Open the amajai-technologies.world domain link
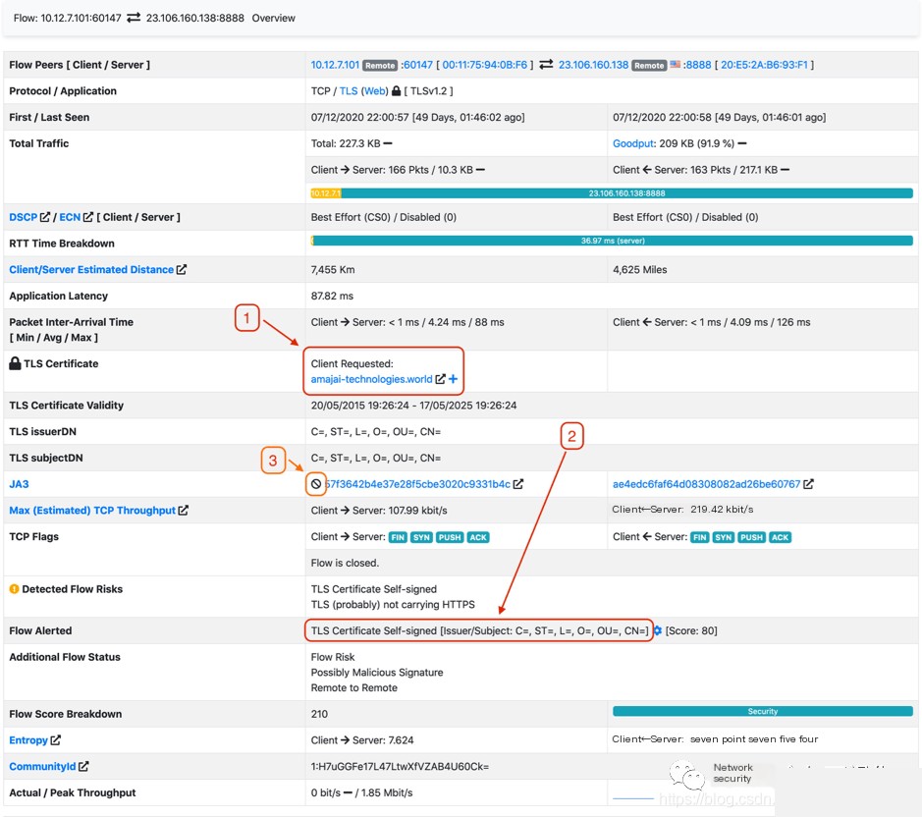The image size is (922, 817). tap(371, 379)
